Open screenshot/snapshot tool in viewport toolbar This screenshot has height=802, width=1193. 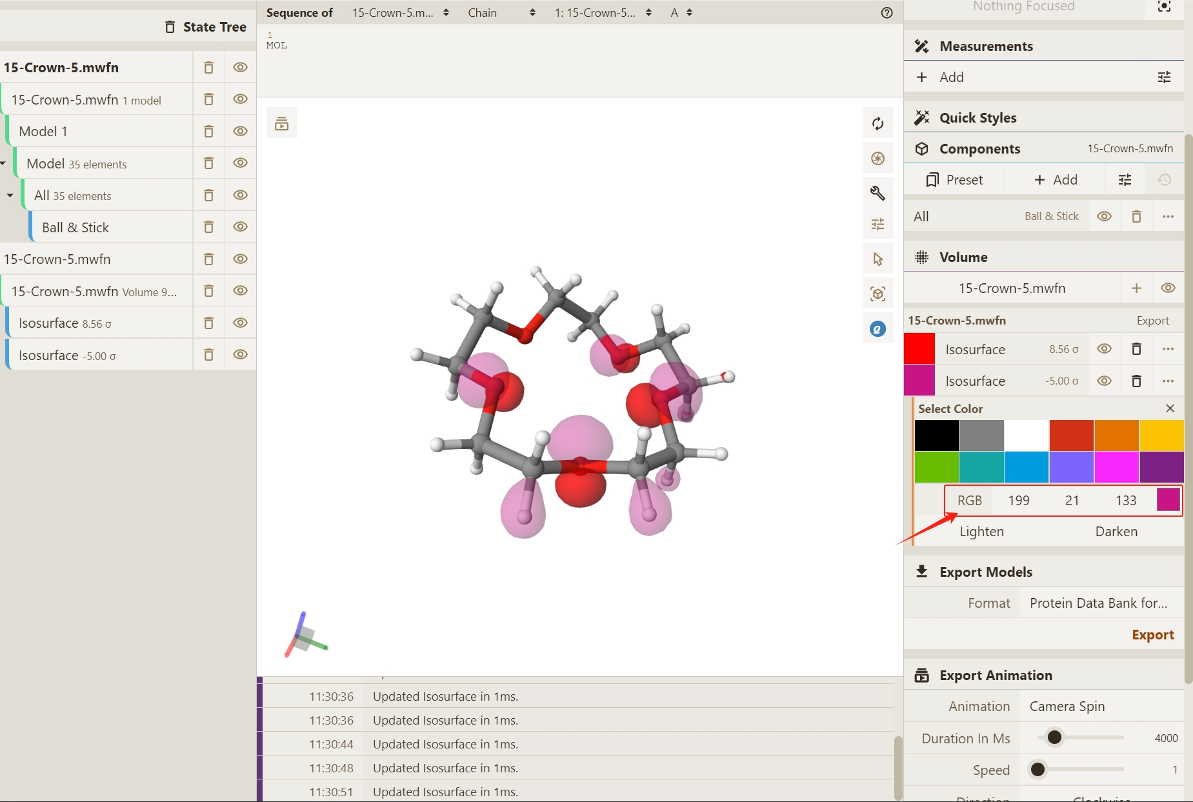(x=877, y=159)
